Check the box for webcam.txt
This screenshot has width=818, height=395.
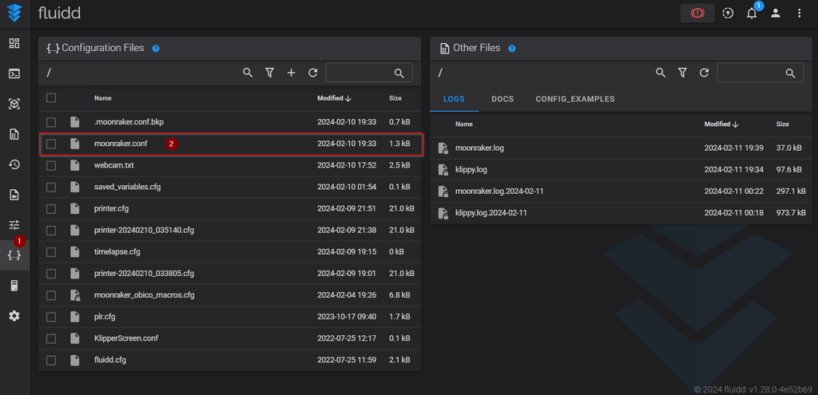[51, 165]
